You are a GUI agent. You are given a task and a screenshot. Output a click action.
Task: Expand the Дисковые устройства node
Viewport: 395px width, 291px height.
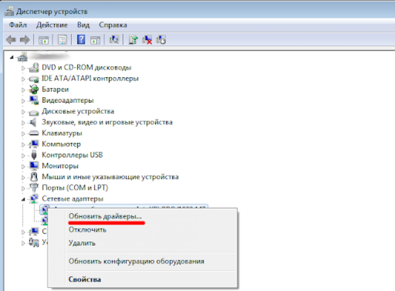pos(23,112)
